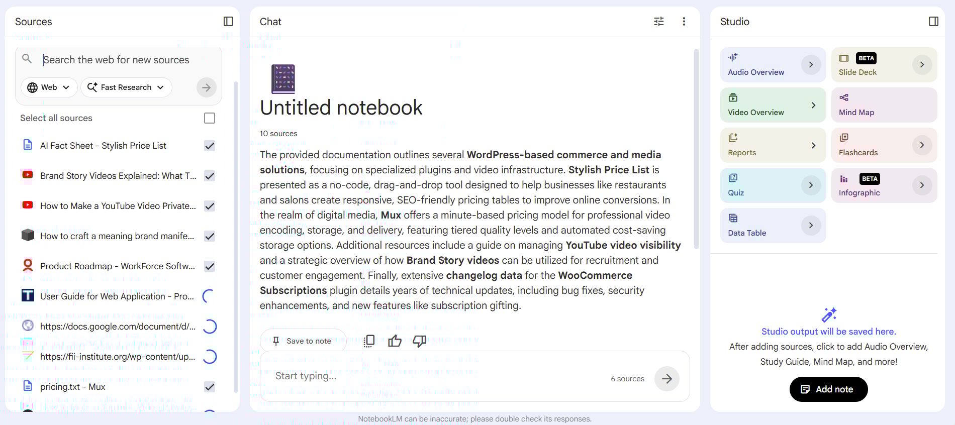Click the cube icon for brand manifesto source
955x425 pixels.
click(x=28, y=235)
